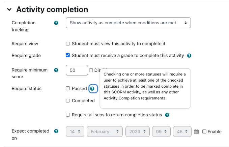The height and width of the screenshot is (147, 229).
Task: Check Require all scos completion status
Action: coord(67,115)
